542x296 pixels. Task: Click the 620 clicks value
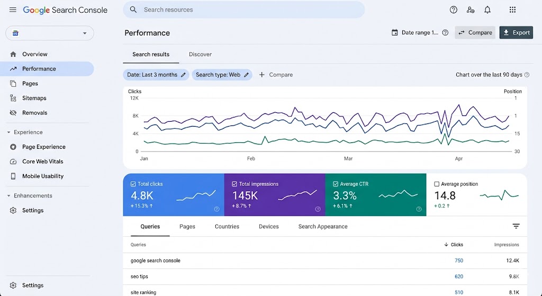click(x=459, y=276)
